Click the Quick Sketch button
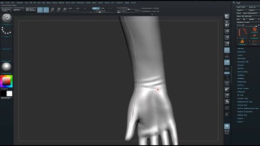The image size is (260, 146). [x=31, y=10]
